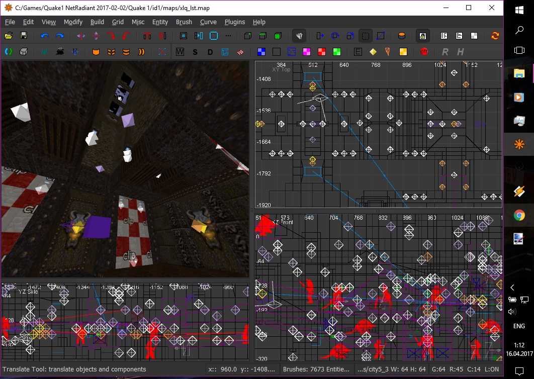Screen dimensions: 534x379
Task: Toggle vertex selection mode cube
Action: tap(248, 36)
